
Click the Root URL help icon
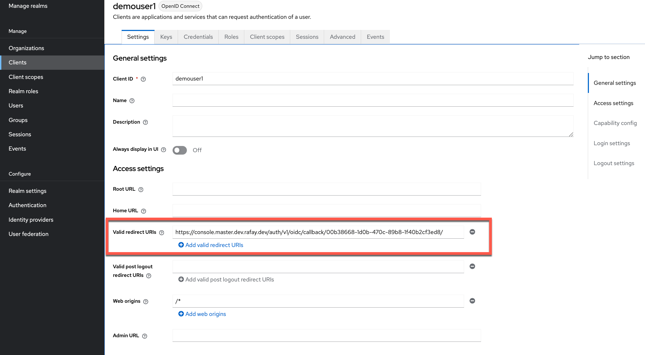[141, 190]
